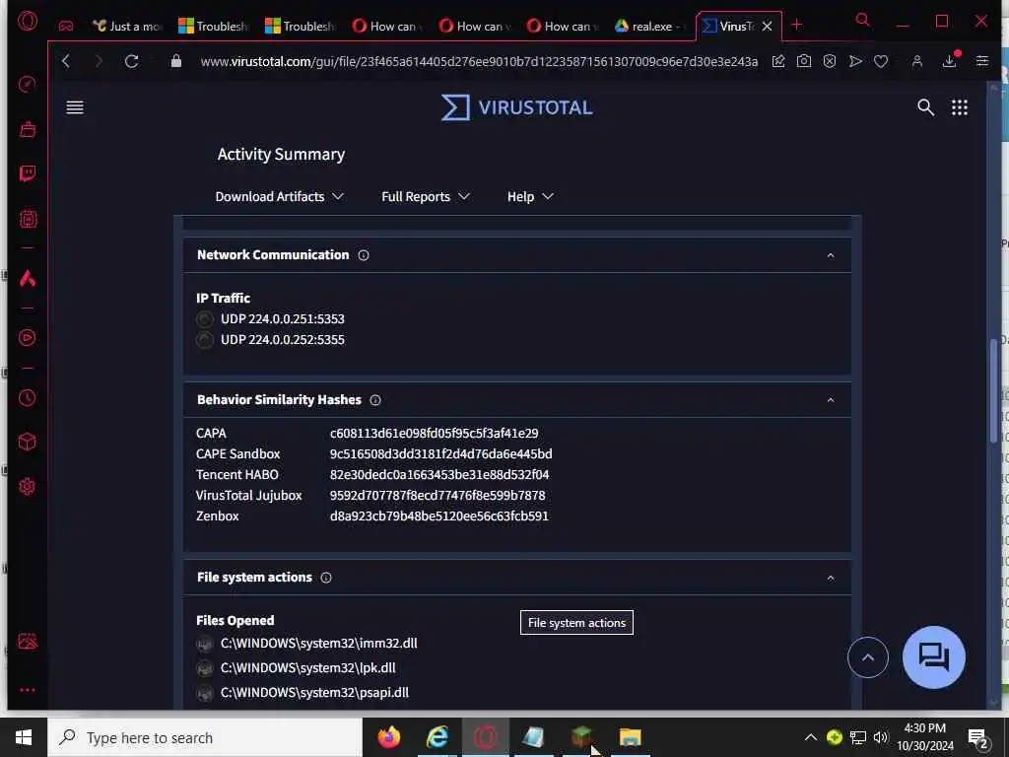Screen dimensions: 1009x757
Task: Click the Zenbox hash value
Action: (x=438, y=516)
